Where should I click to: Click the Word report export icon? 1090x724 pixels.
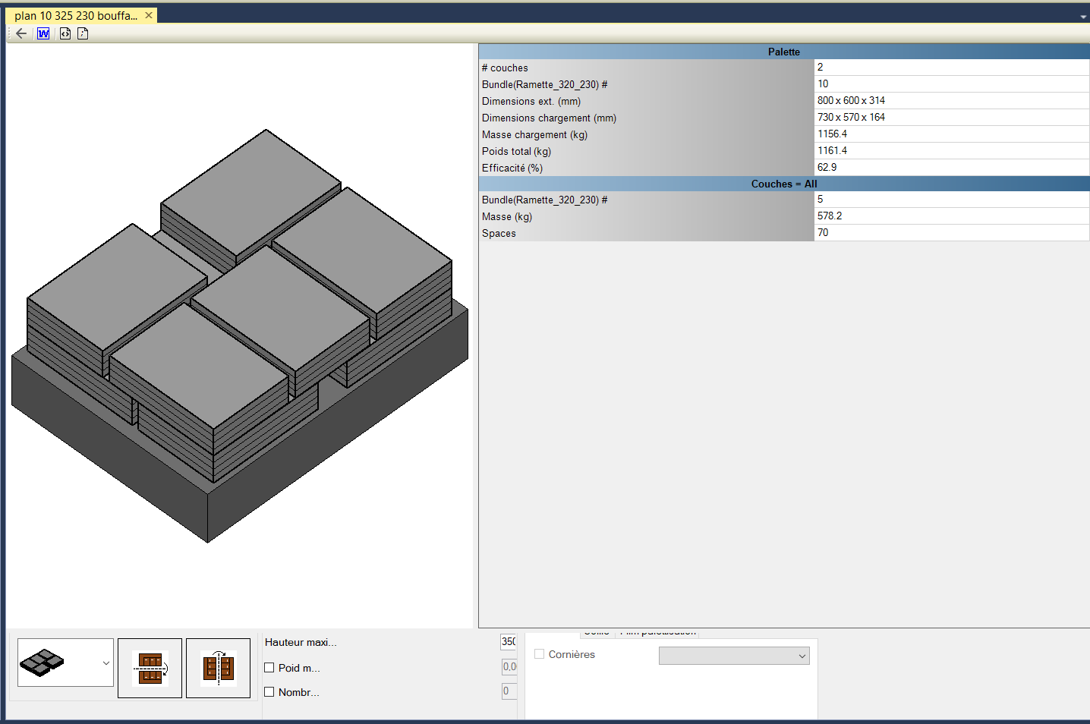(43, 33)
